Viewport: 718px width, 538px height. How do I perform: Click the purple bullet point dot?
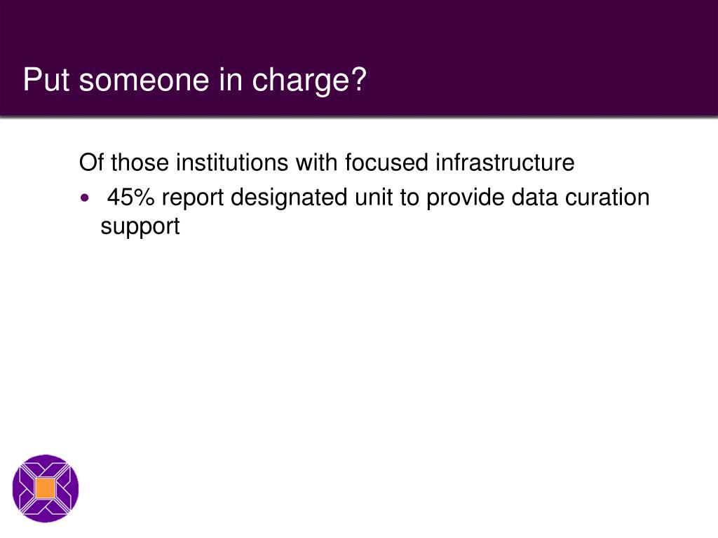85,198
